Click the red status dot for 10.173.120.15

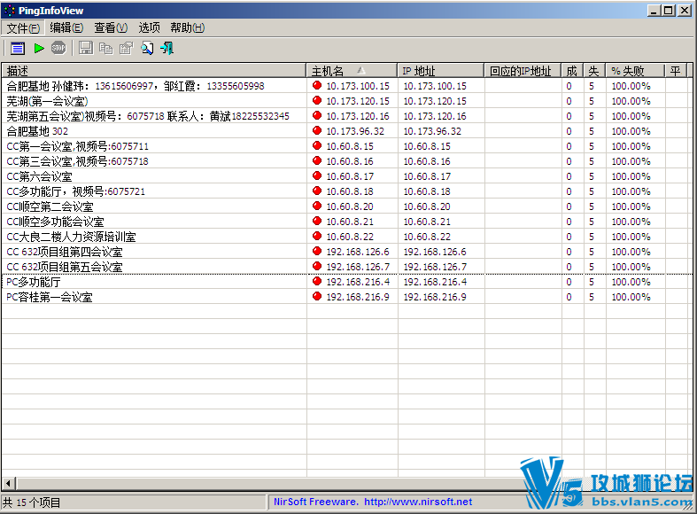click(x=317, y=100)
